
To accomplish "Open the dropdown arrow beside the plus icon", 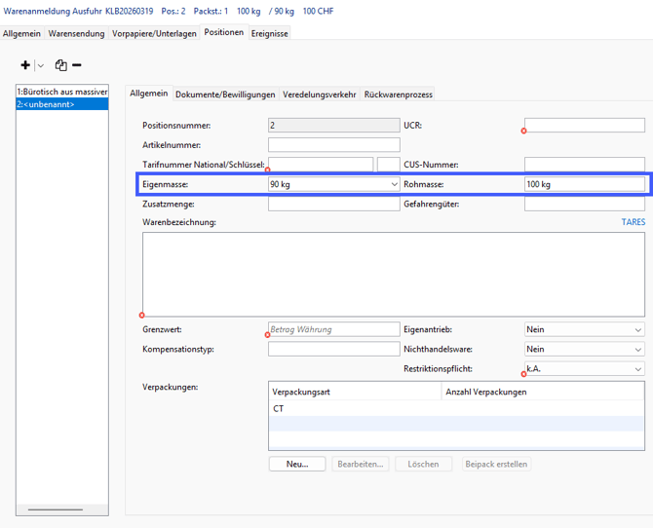I will point(40,65).
